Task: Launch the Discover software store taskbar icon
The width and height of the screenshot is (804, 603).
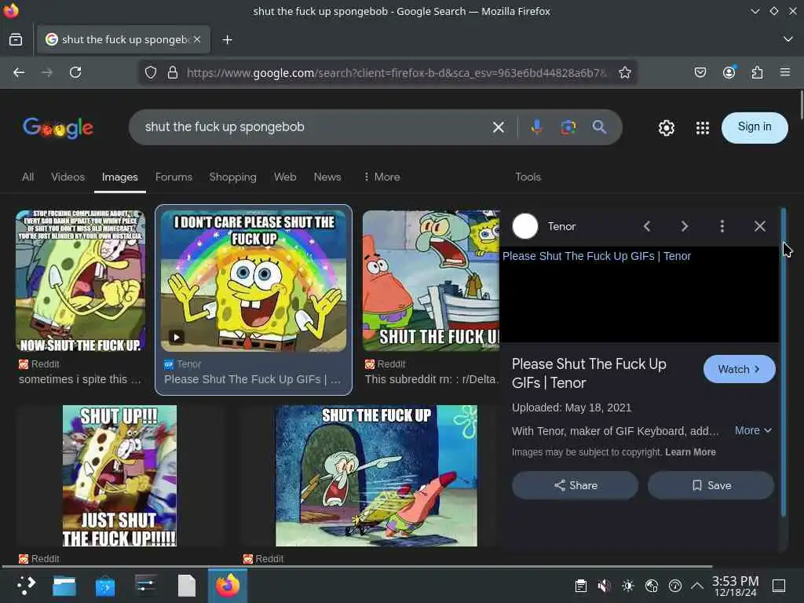Action: tap(104, 586)
